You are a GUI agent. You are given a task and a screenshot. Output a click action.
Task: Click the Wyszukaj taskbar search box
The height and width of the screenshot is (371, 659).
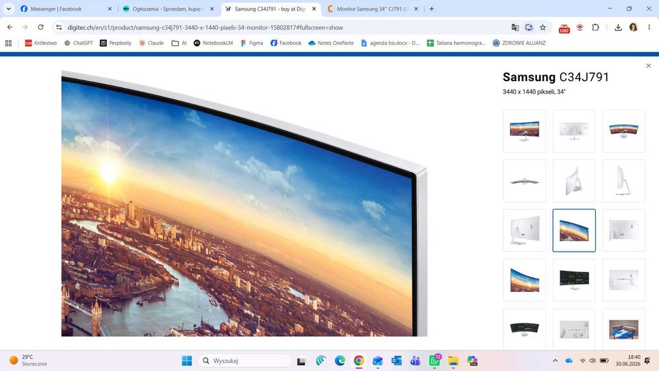point(245,360)
